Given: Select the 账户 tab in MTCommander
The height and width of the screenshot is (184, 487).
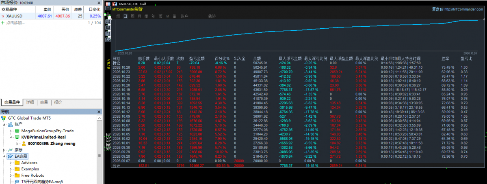Looking at the screenshot, I should [x=184, y=17].
